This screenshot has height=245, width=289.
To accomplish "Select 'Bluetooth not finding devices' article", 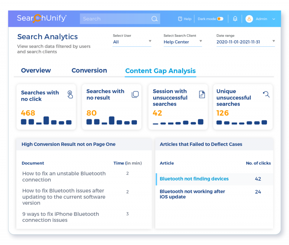I will click(194, 179).
